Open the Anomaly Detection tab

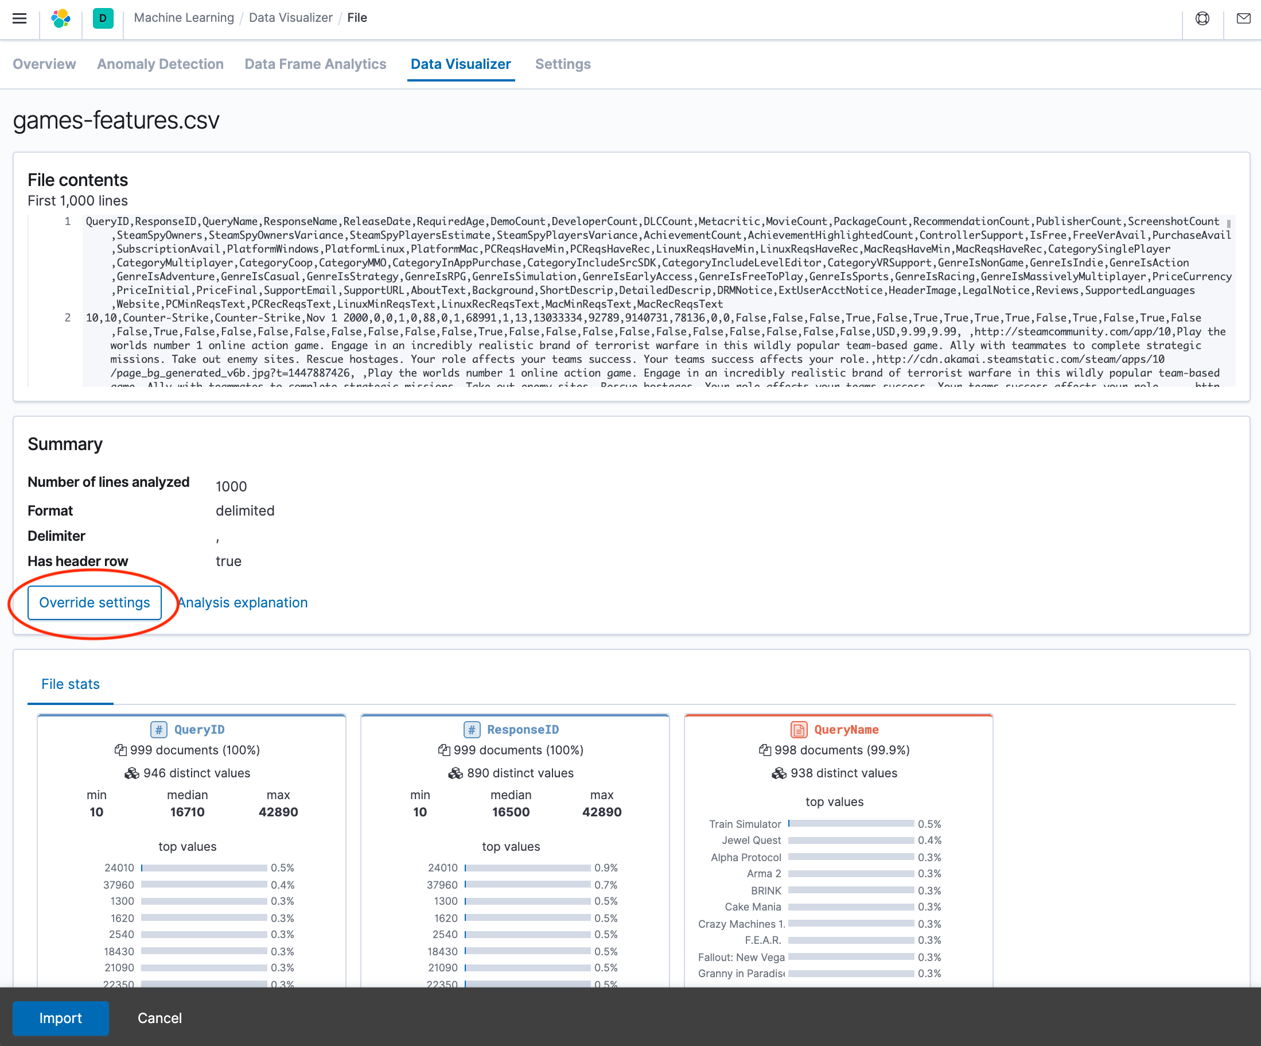tap(160, 64)
